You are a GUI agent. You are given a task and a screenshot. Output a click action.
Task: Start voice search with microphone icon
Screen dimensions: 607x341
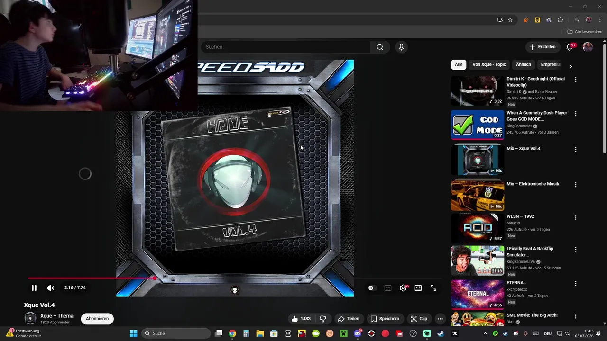(x=401, y=47)
